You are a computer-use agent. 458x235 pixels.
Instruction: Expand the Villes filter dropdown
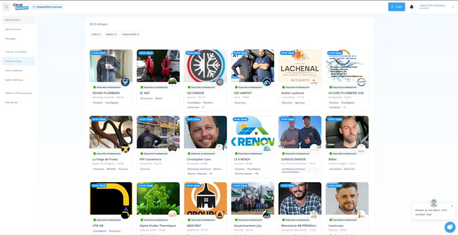click(96, 34)
